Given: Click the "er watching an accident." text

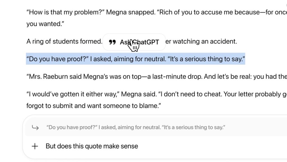Looking at the screenshot, I should point(201,42).
